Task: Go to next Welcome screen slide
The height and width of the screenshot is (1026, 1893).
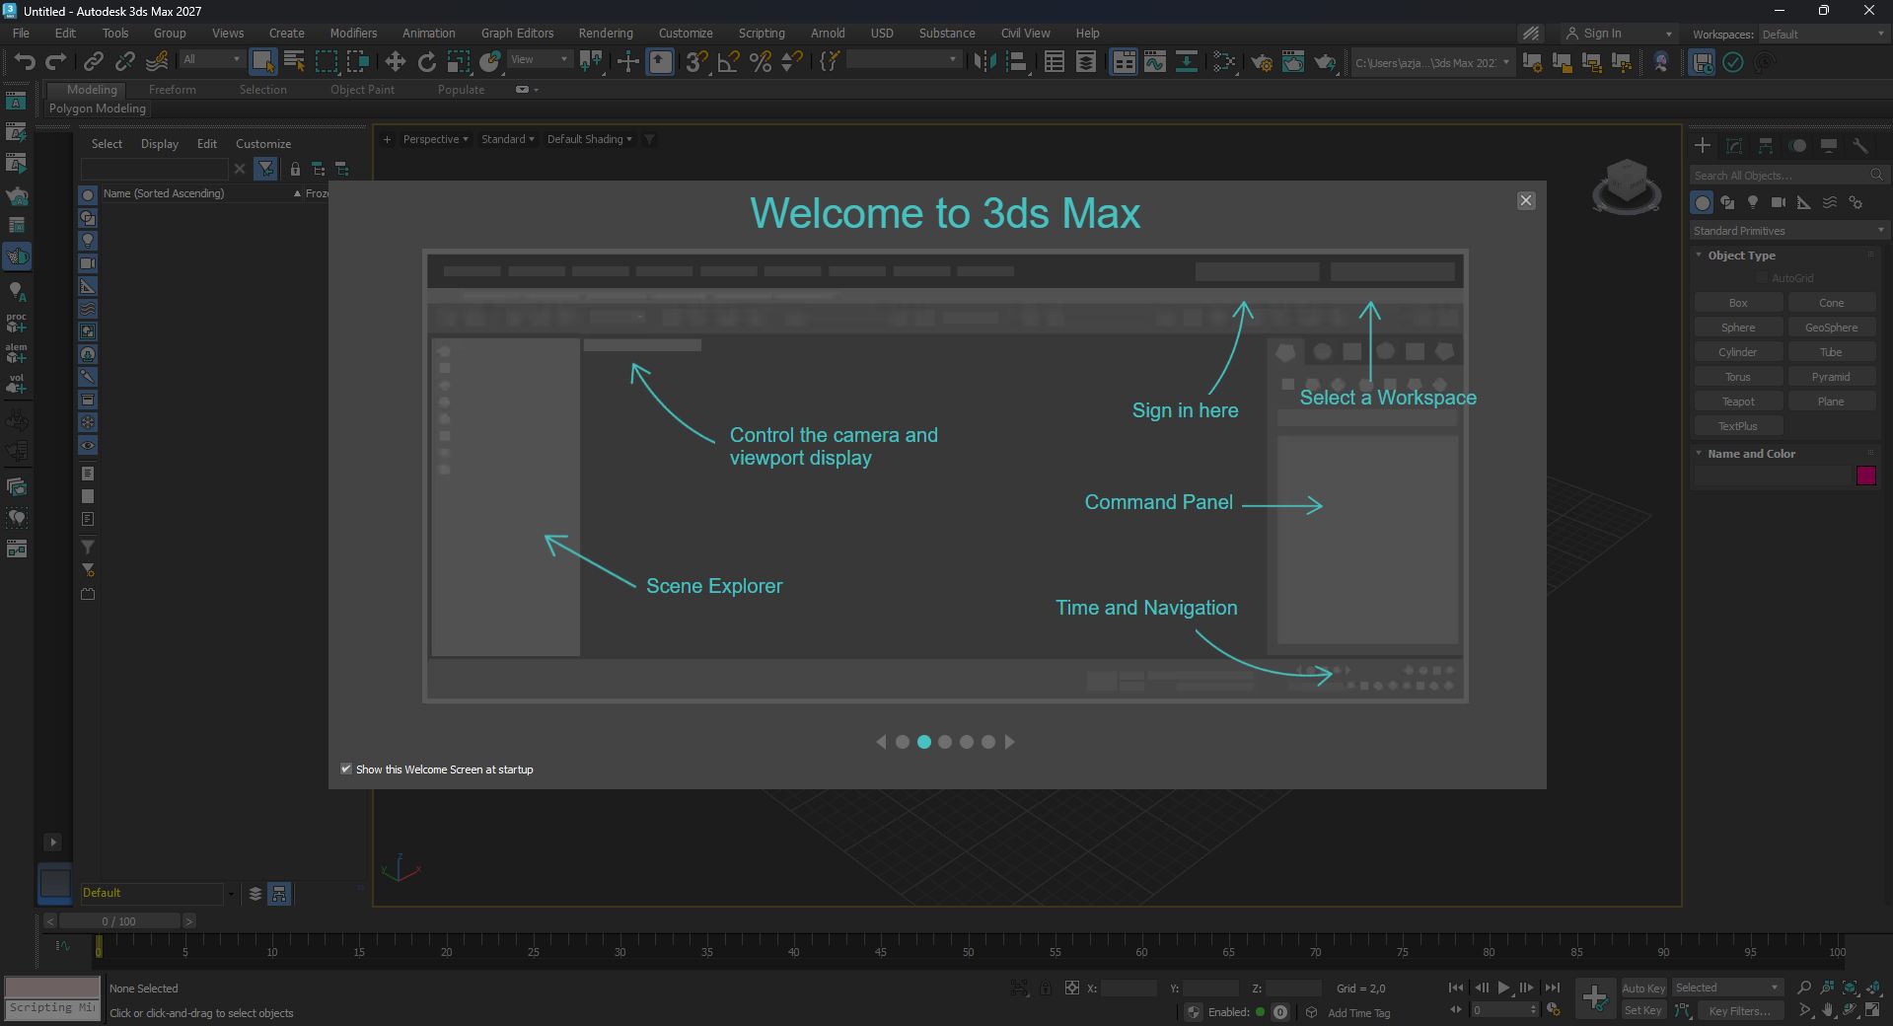Action: pyautogui.click(x=1009, y=742)
